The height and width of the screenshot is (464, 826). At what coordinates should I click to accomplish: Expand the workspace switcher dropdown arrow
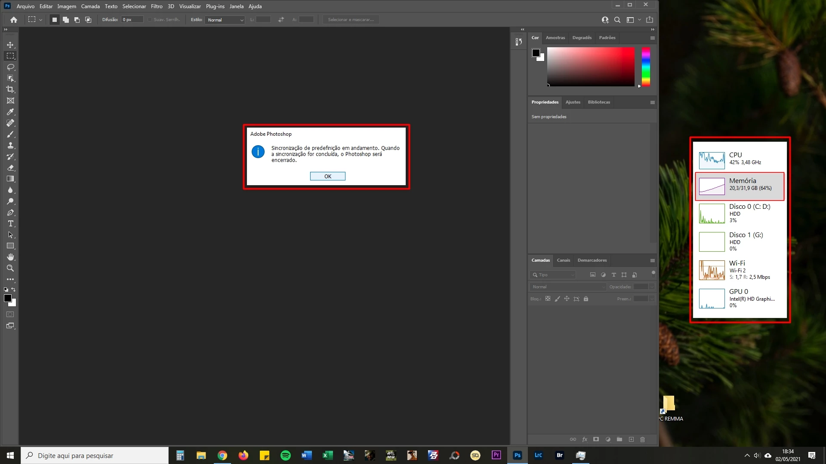point(639,20)
